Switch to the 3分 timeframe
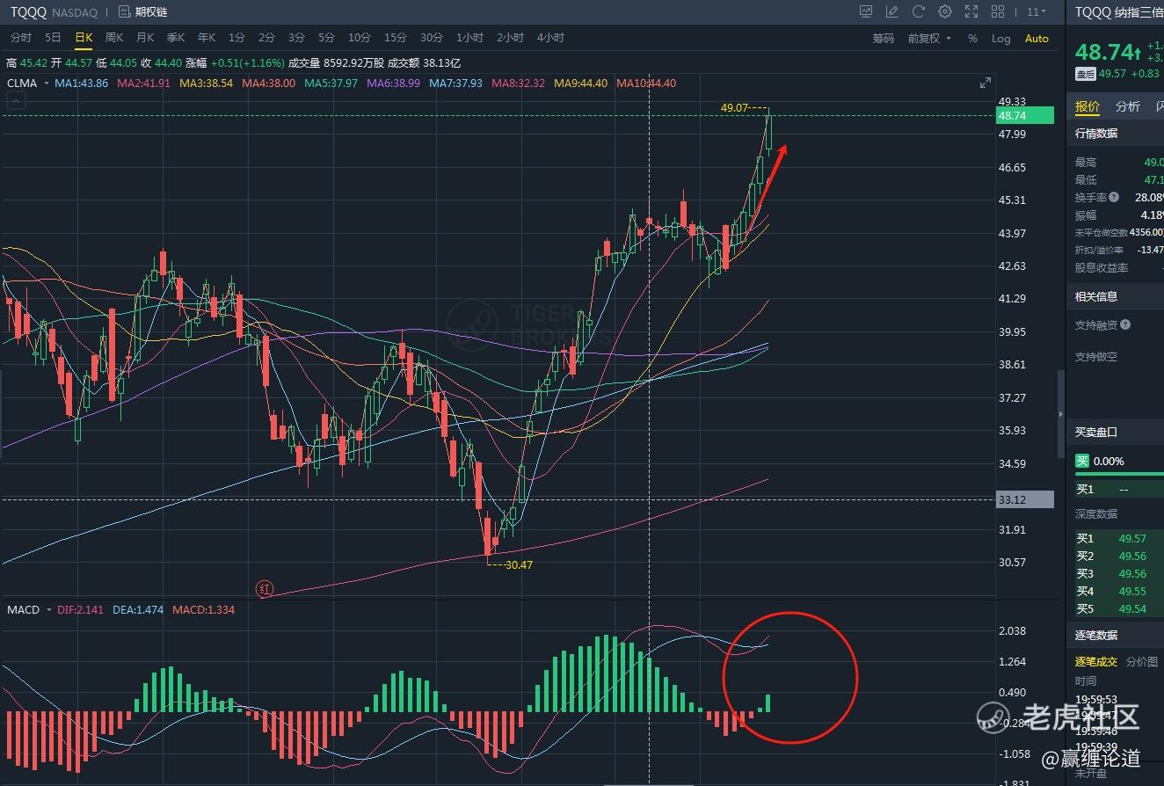Image resolution: width=1164 pixels, height=786 pixels. (296, 38)
